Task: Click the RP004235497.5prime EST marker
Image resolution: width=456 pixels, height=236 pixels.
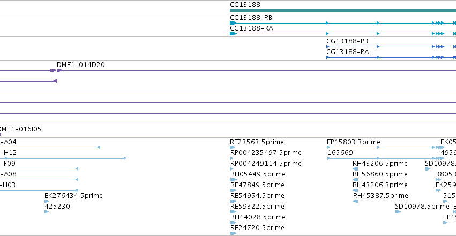Action: [231, 158]
